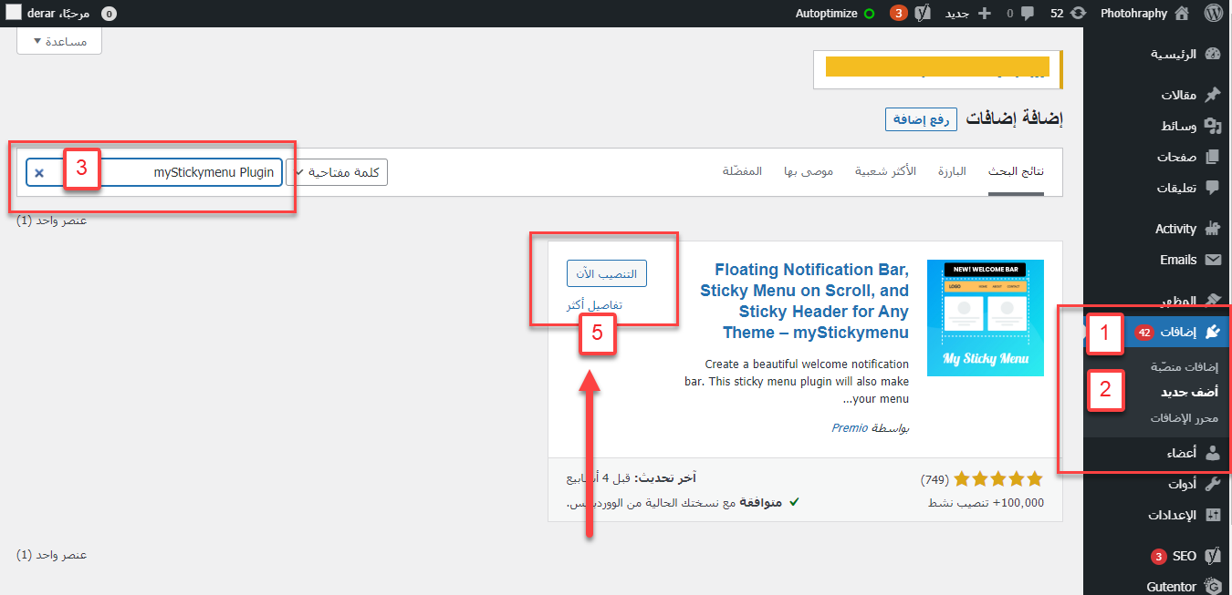
Task: Click the five star plugin rating
Action: (998, 478)
